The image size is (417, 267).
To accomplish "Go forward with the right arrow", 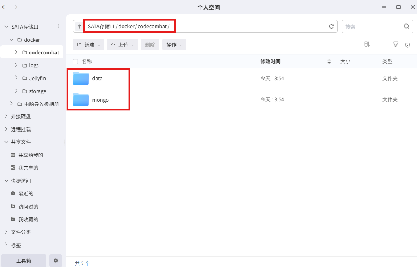I will click(16, 7).
